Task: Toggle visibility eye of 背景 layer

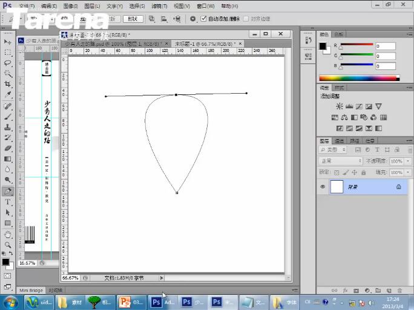Action: [x=323, y=187]
